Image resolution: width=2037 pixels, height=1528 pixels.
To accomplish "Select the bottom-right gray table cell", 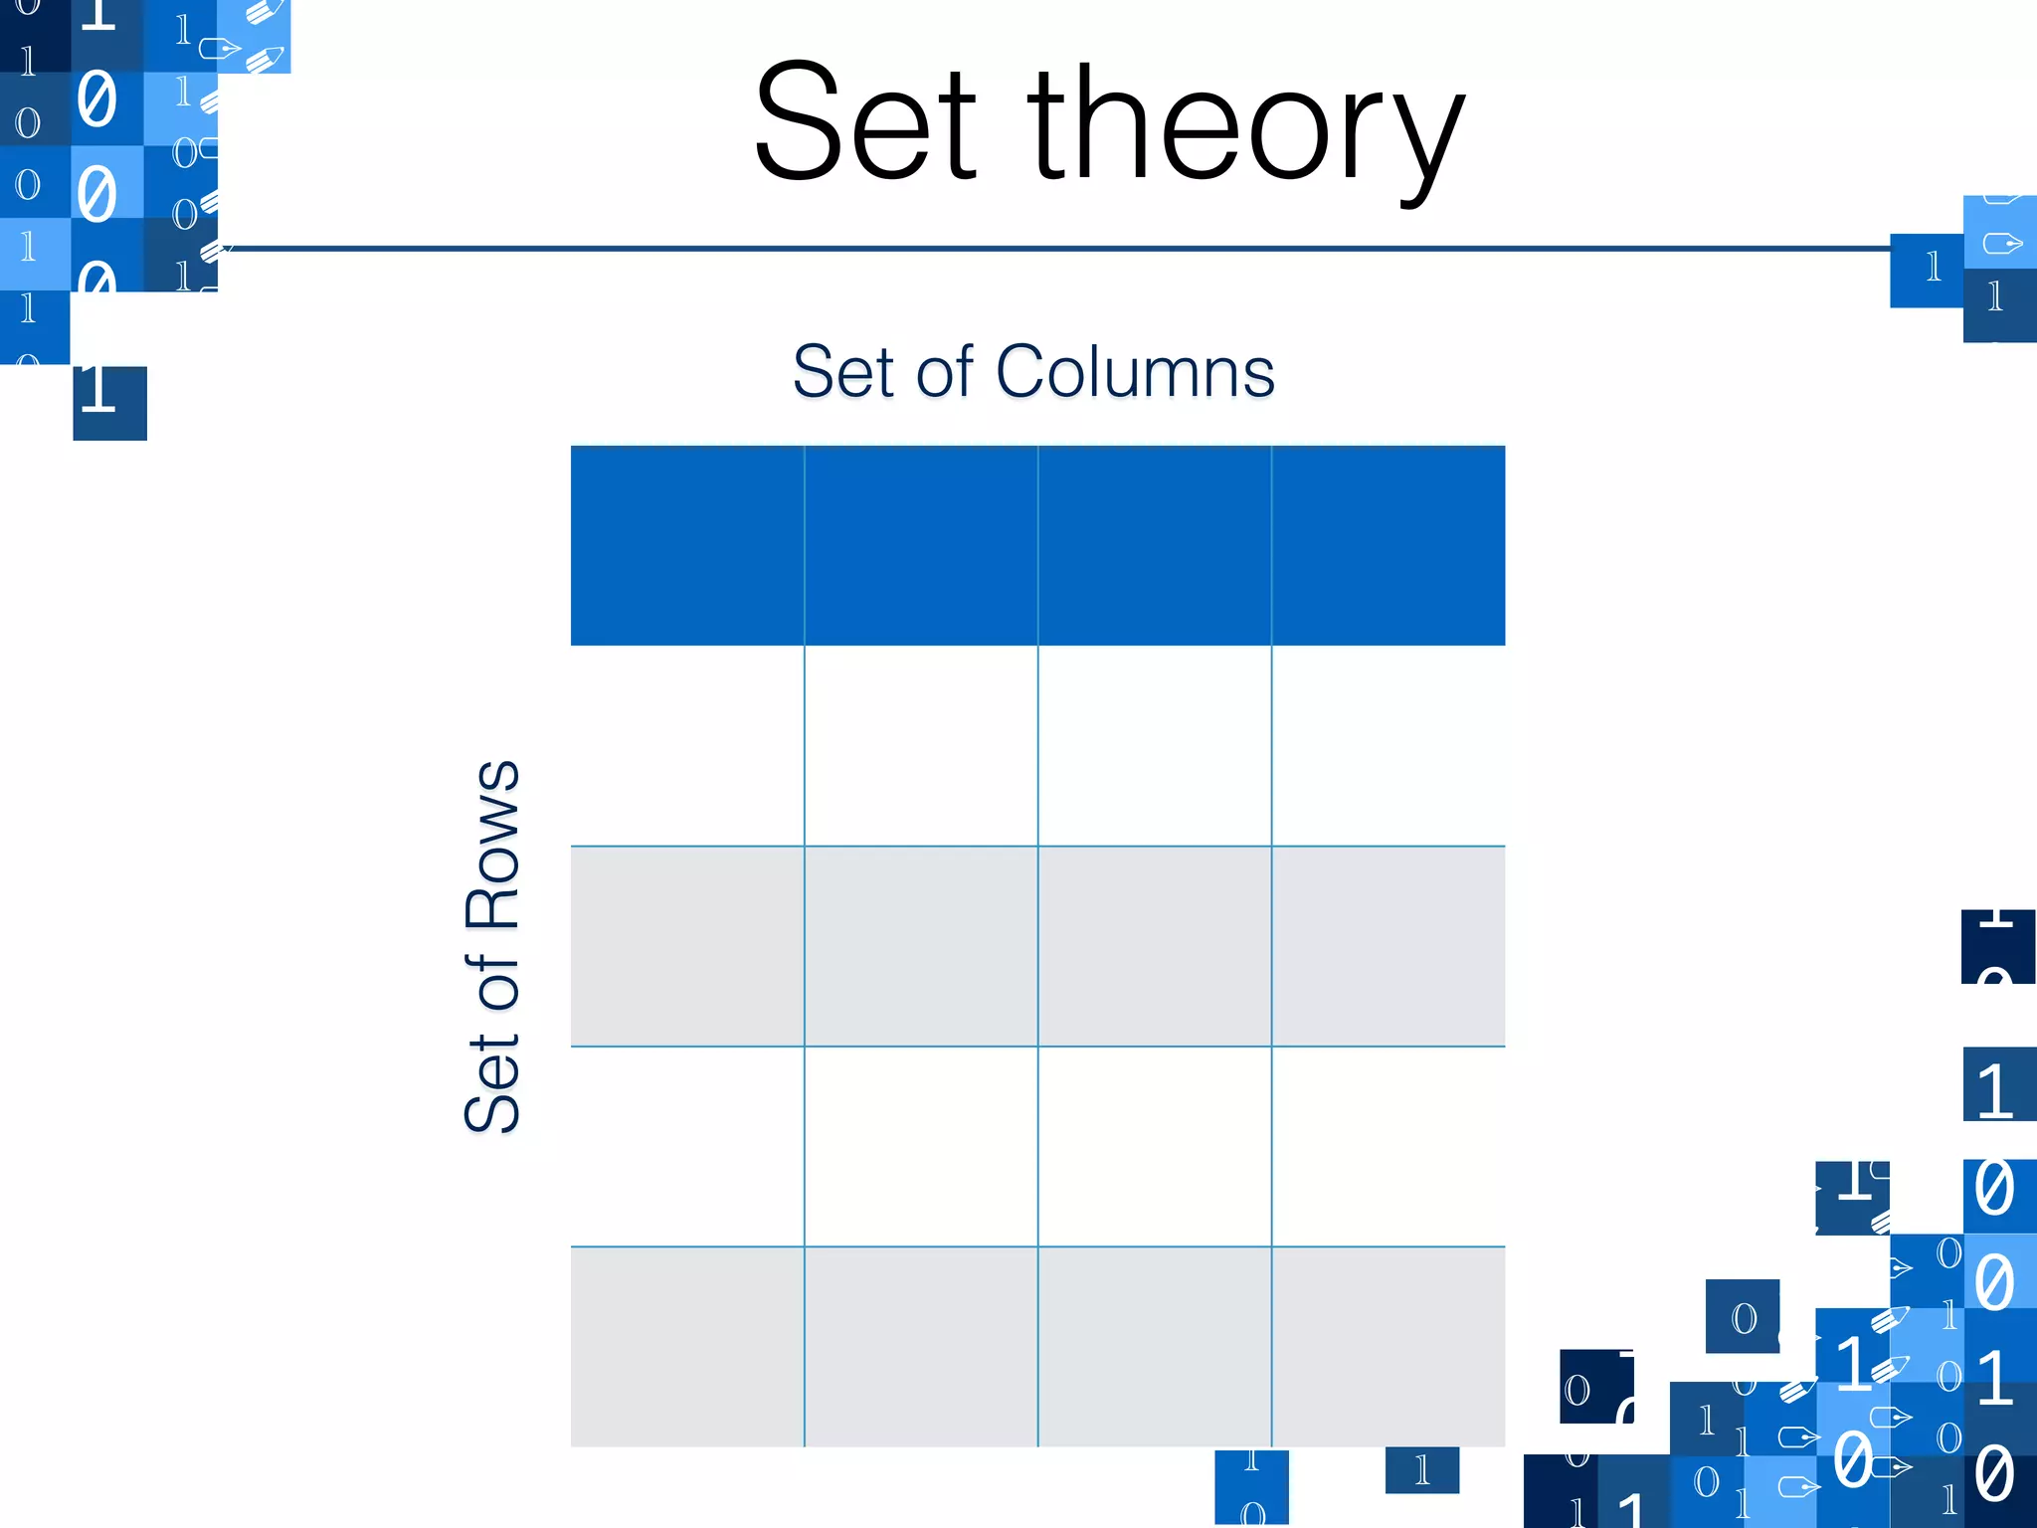I will point(1389,1346).
